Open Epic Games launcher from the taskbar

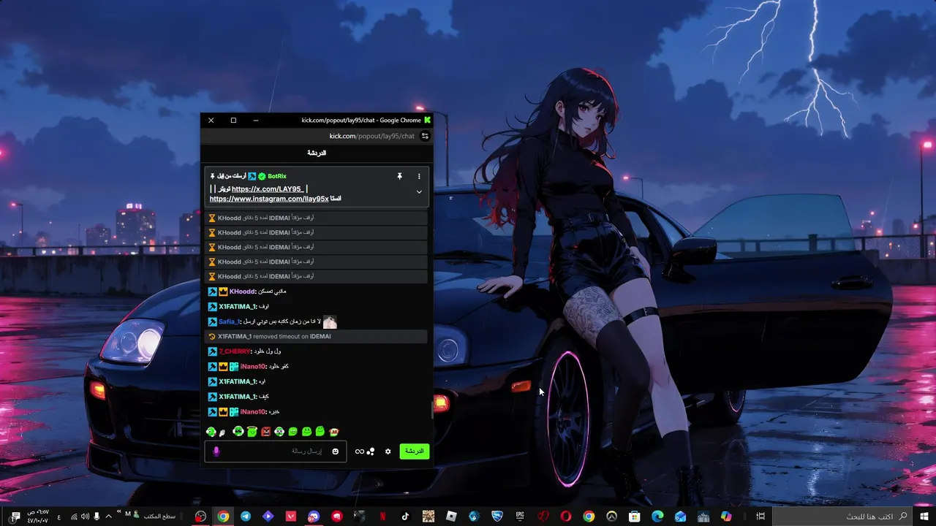click(520, 517)
